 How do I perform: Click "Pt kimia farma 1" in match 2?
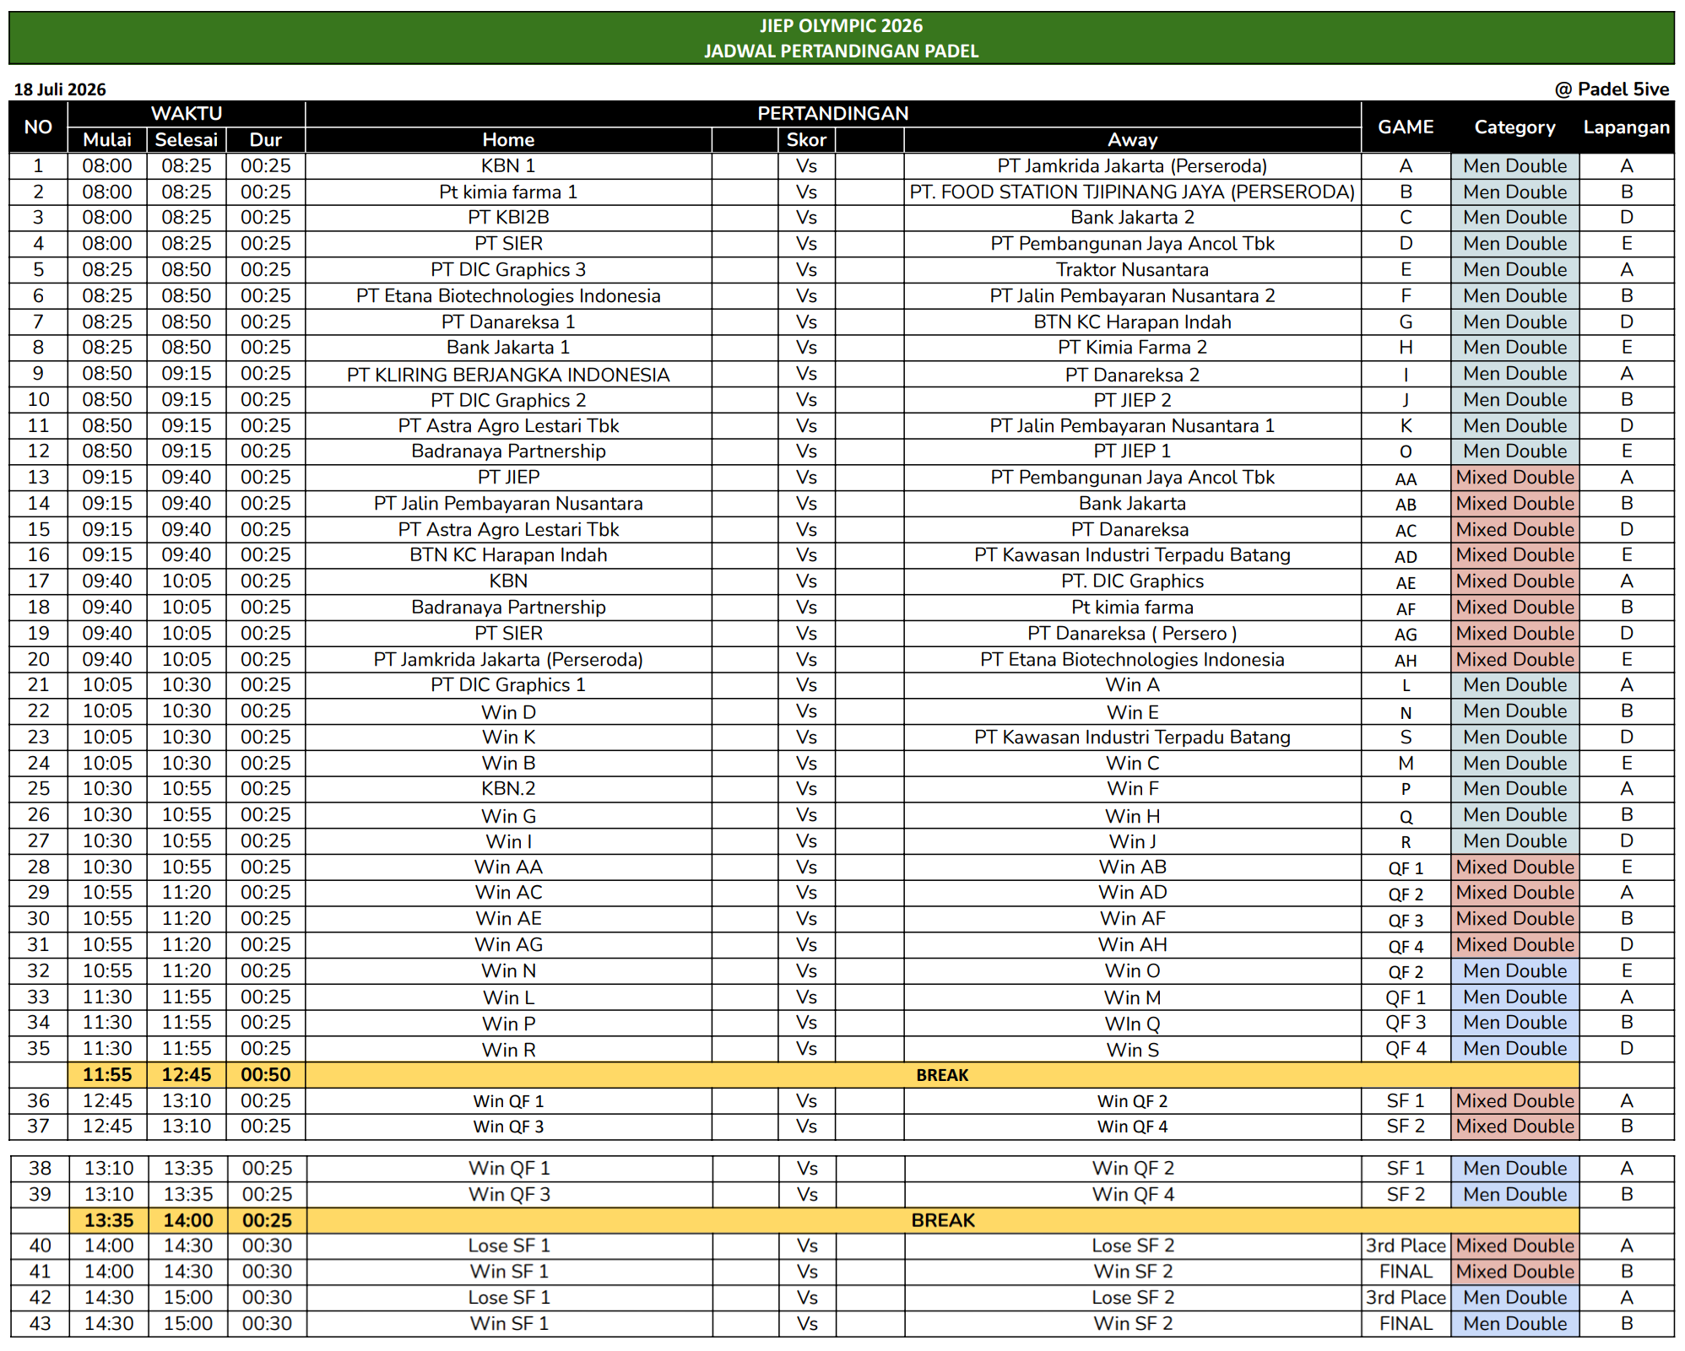pos(508,192)
